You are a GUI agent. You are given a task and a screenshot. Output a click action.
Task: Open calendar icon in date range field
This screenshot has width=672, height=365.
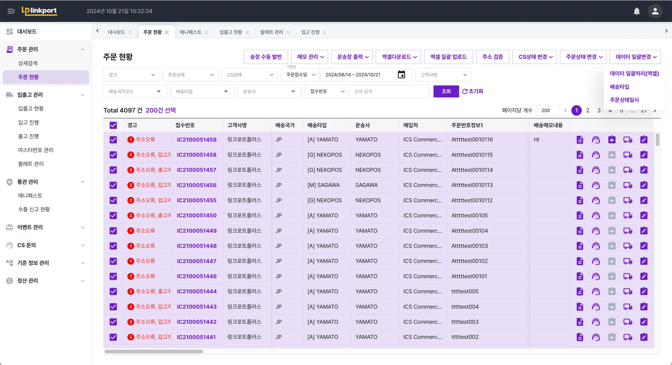401,75
